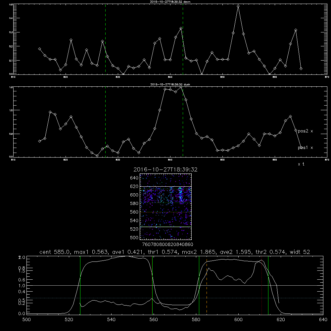Click the '760780800820840860' x-axis labels under image

(167, 244)
